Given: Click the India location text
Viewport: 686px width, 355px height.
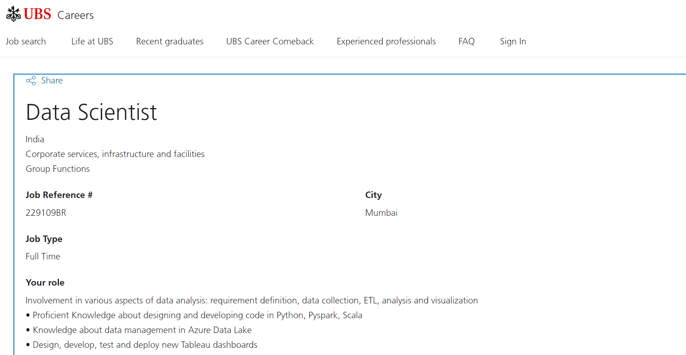Looking at the screenshot, I should pyautogui.click(x=35, y=139).
